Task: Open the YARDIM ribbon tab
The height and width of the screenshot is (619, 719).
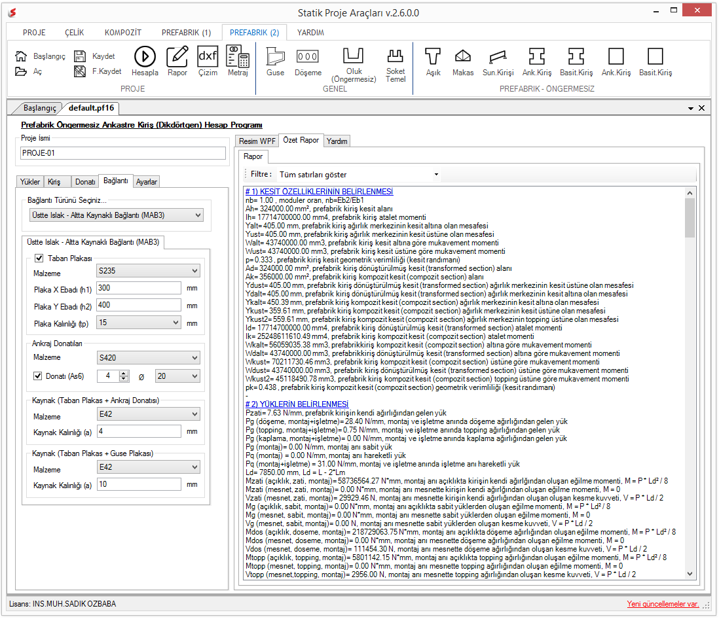Action: click(310, 33)
